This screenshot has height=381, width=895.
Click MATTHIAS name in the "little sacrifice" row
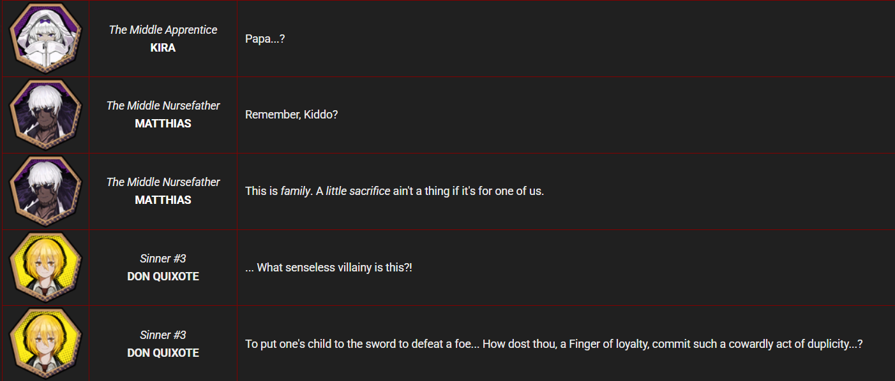click(163, 200)
